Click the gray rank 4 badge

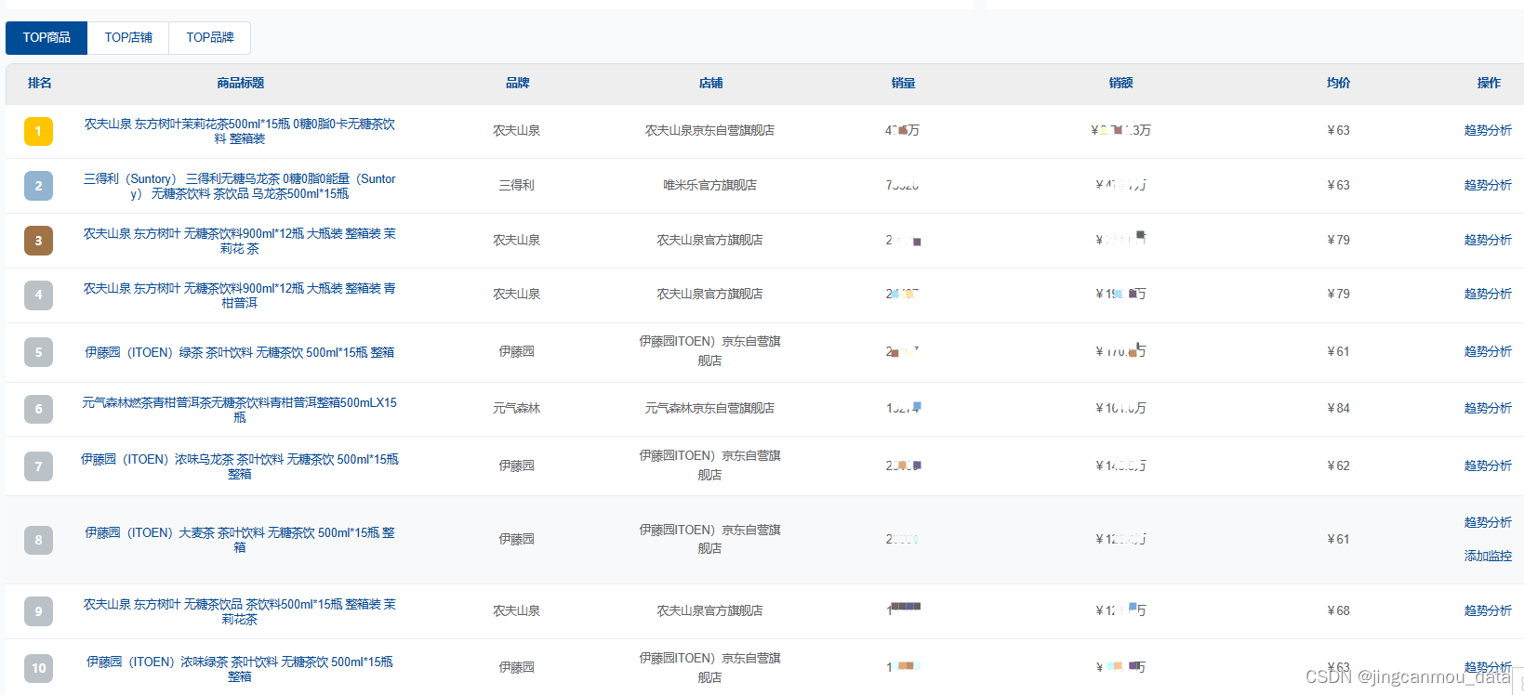[x=38, y=295]
